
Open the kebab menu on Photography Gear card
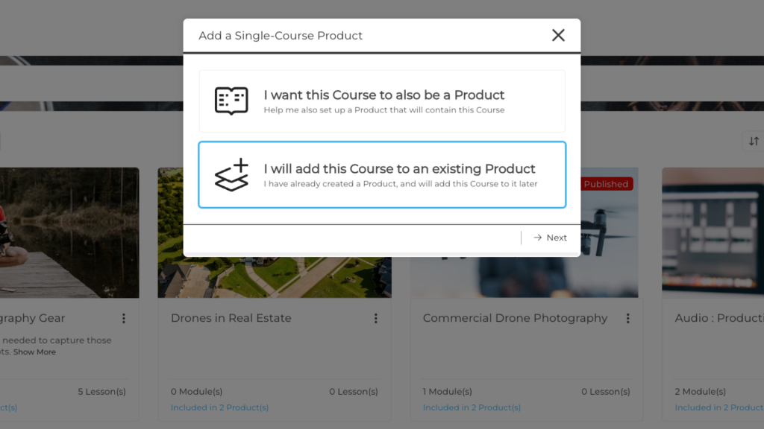point(124,319)
